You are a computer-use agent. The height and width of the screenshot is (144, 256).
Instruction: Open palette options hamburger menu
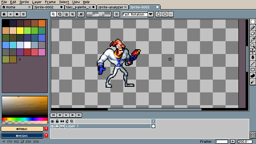tap(23, 14)
